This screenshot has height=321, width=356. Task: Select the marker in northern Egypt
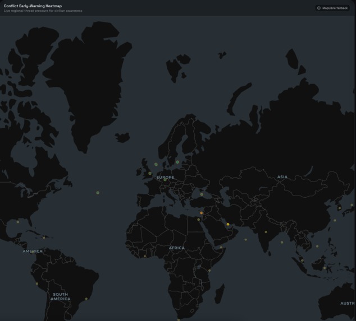click(x=199, y=220)
